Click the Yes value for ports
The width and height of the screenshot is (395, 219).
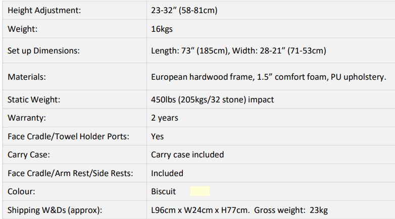(157, 136)
